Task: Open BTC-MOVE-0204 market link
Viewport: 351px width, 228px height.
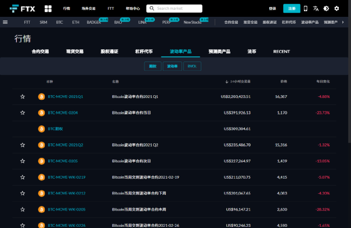Action: (x=63, y=113)
